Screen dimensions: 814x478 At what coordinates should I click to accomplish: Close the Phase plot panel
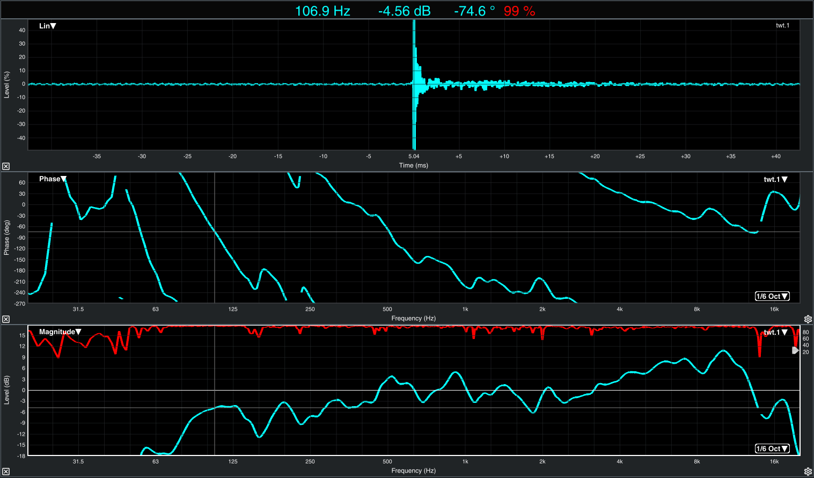[x=6, y=319]
